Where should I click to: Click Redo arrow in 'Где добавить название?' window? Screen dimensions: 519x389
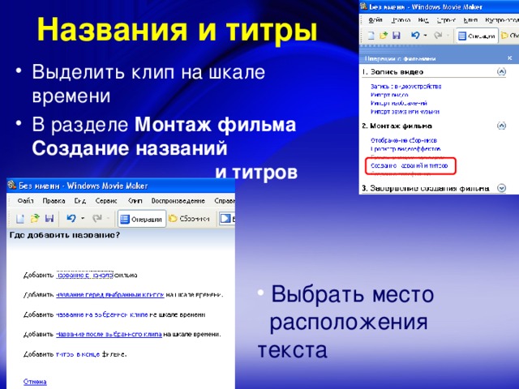click(x=97, y=218)
